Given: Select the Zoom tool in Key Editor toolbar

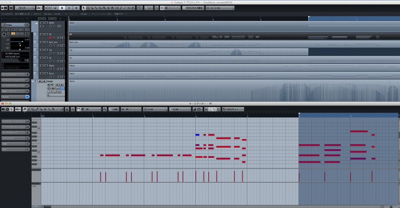Looking at the screenshot, I should (x=53, y=109).
